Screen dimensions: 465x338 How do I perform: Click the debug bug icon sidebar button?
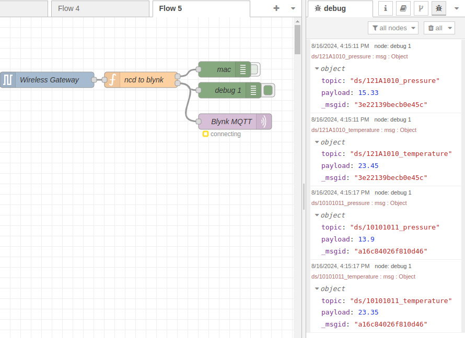pyautogui.click(x=439, y=8)
